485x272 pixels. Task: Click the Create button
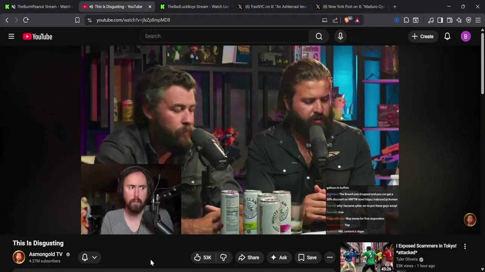click(422, 36)
